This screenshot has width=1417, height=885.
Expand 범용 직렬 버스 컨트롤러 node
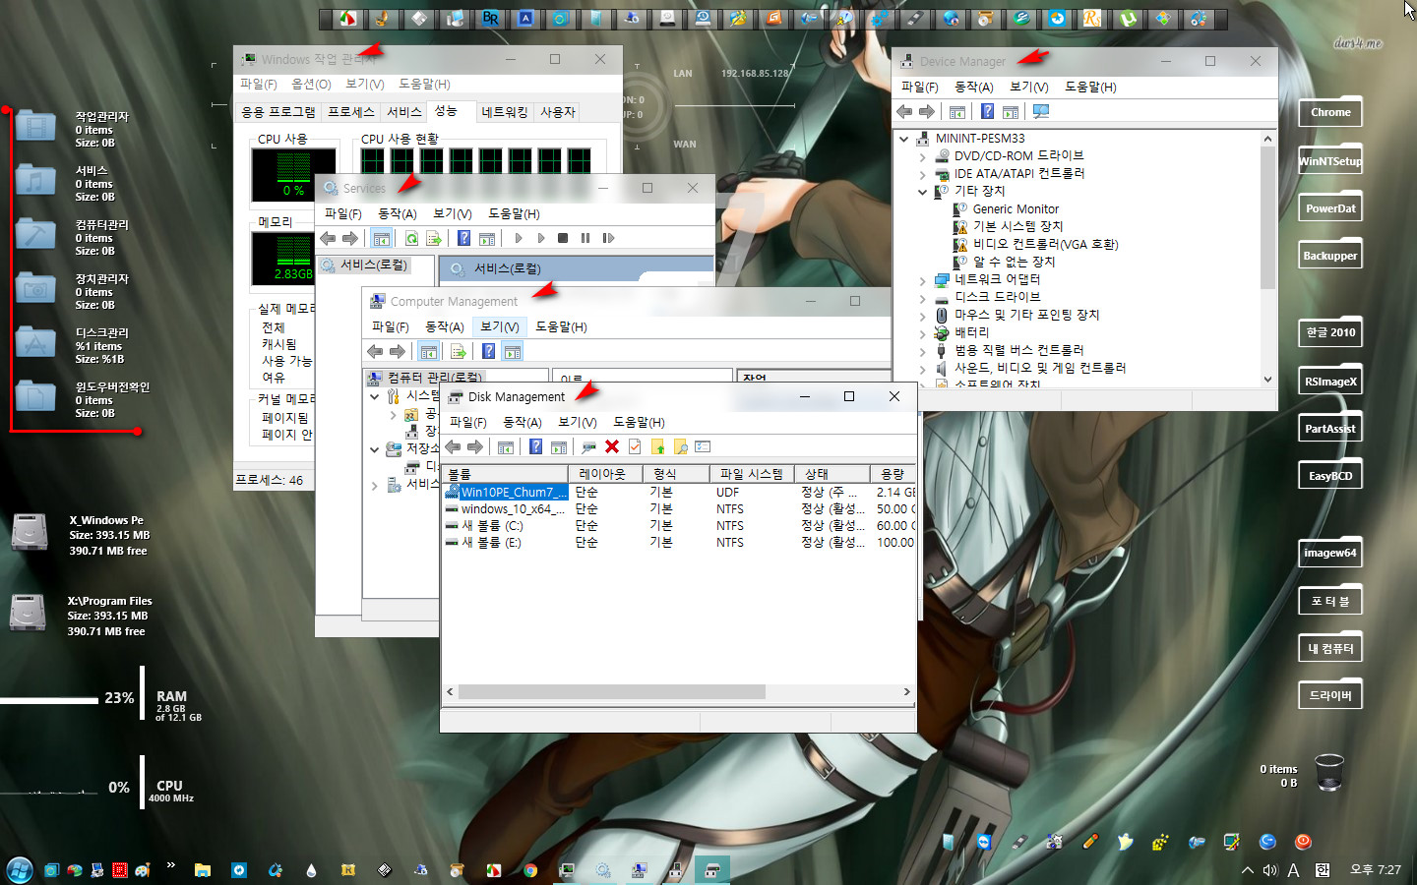922,351
